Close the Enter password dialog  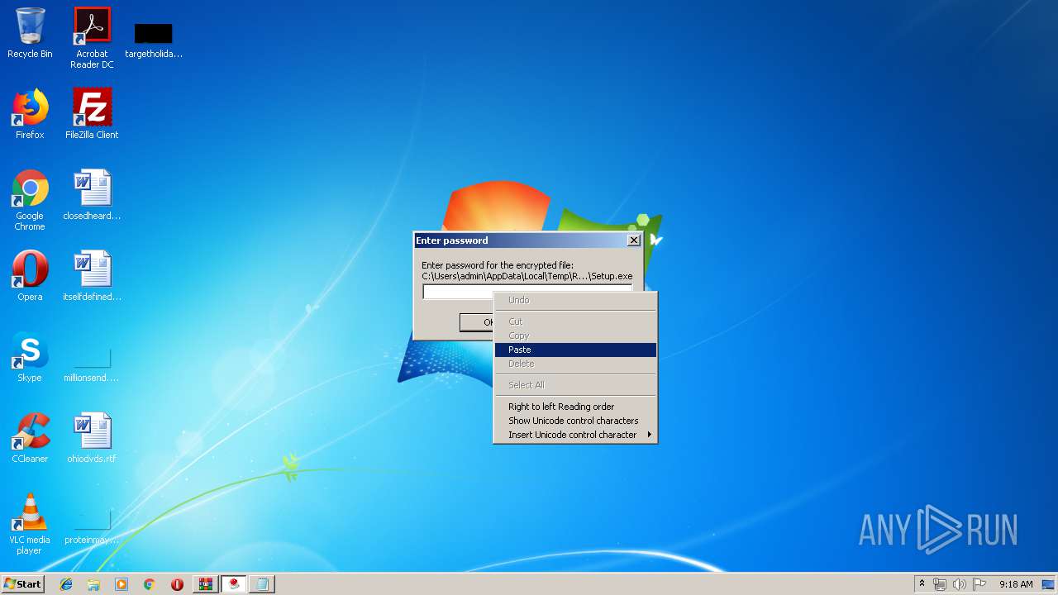pyautogui.click(x=634, y=240)
